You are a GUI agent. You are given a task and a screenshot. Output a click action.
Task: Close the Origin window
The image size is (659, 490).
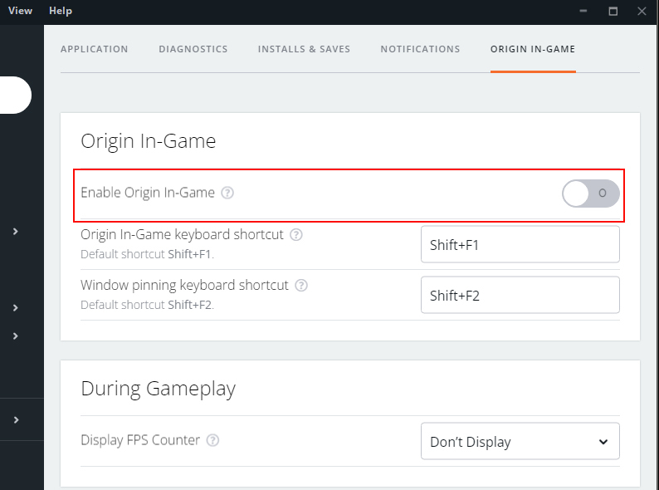642,11
